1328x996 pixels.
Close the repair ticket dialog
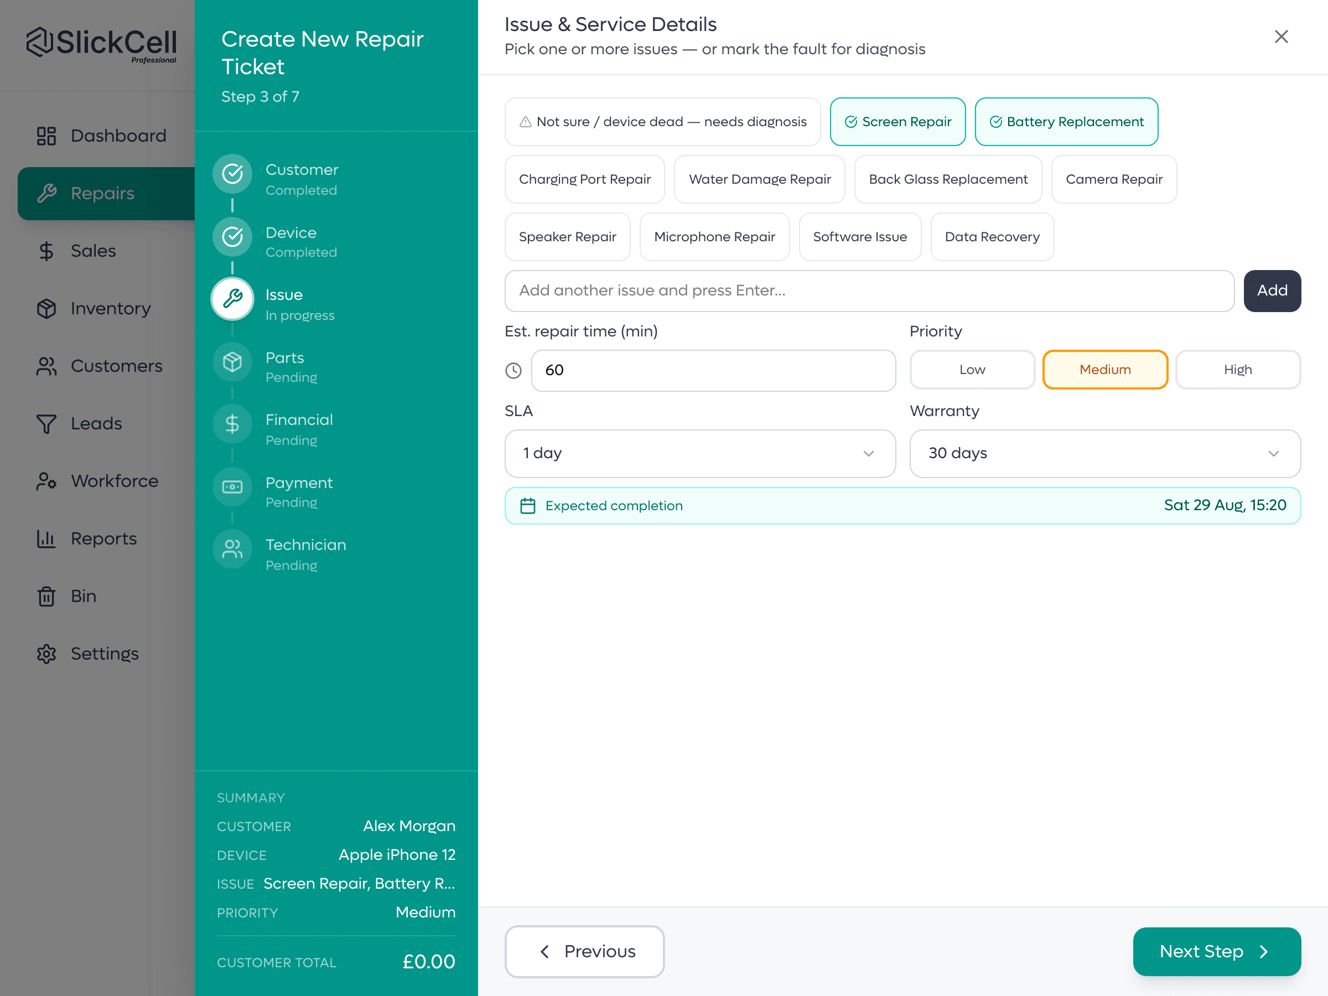click(x=1281, y=37)
